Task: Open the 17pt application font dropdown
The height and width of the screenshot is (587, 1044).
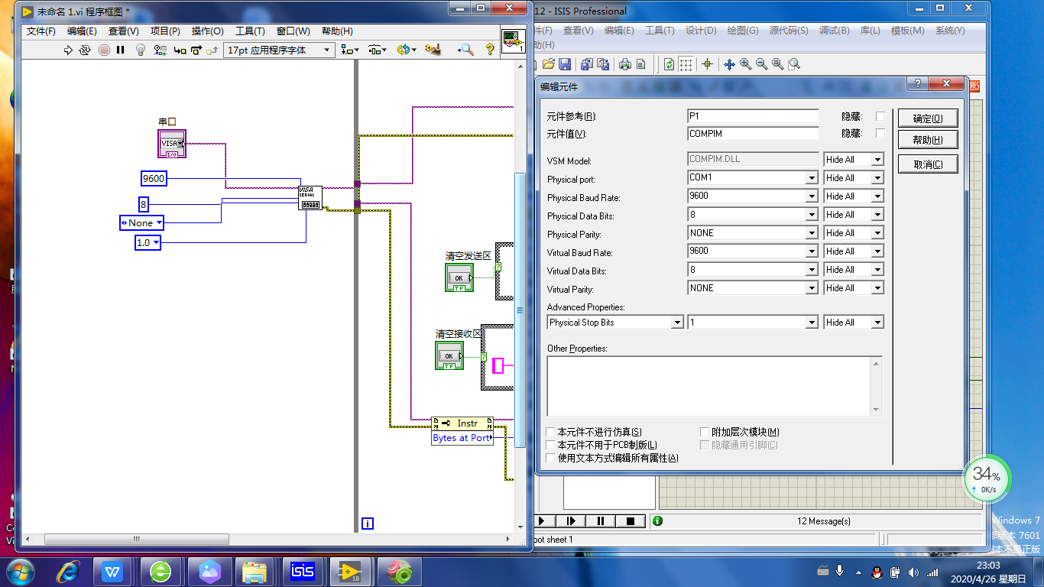Action: [280, 50]
